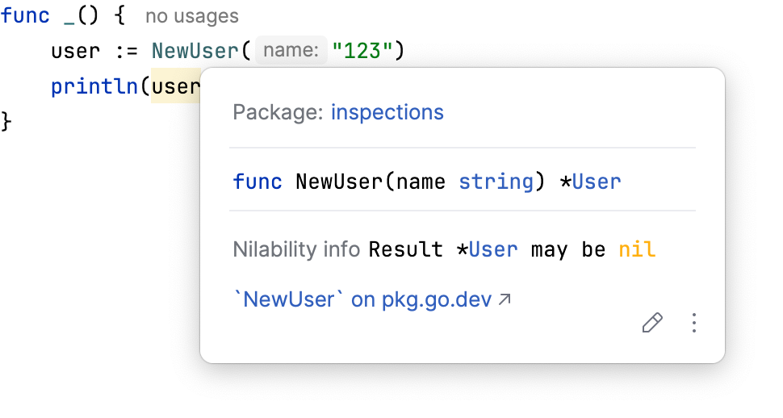Click the "no usages" inlay hint

192,16
